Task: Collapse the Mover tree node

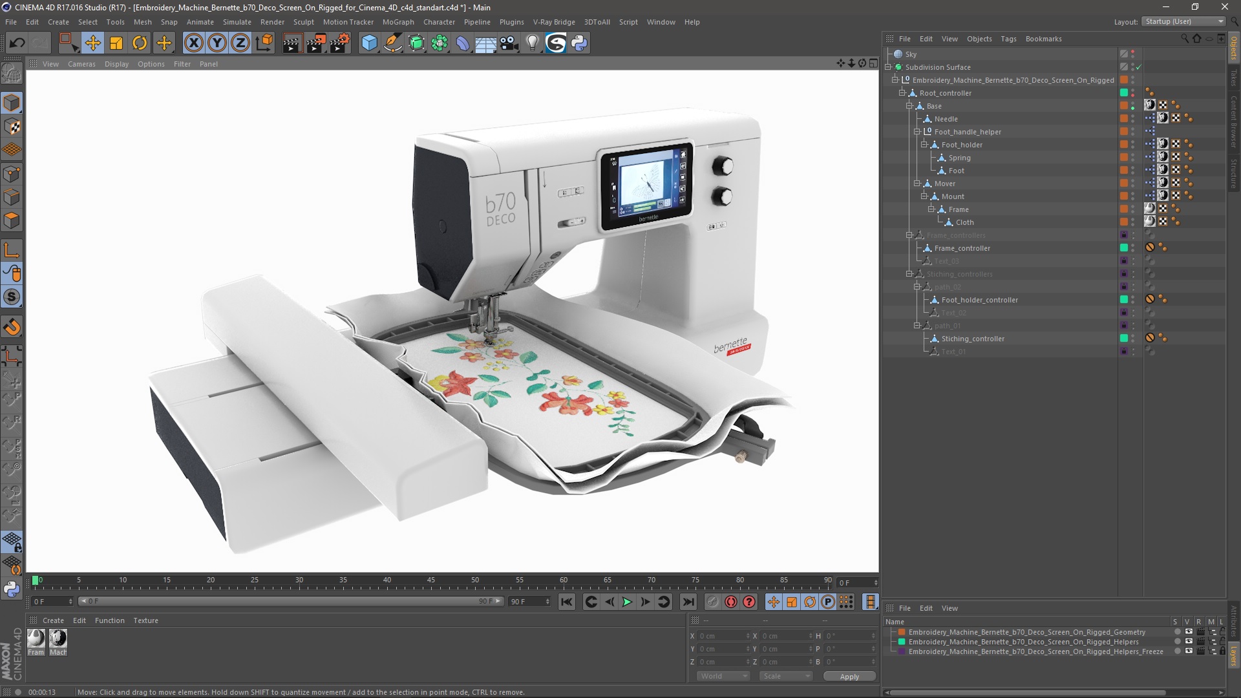Action: click(917, 184)
